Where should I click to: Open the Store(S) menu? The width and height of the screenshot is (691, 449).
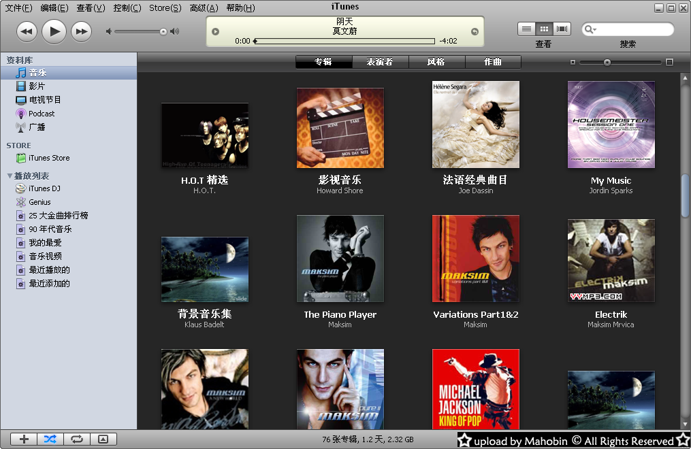(165, 8)
